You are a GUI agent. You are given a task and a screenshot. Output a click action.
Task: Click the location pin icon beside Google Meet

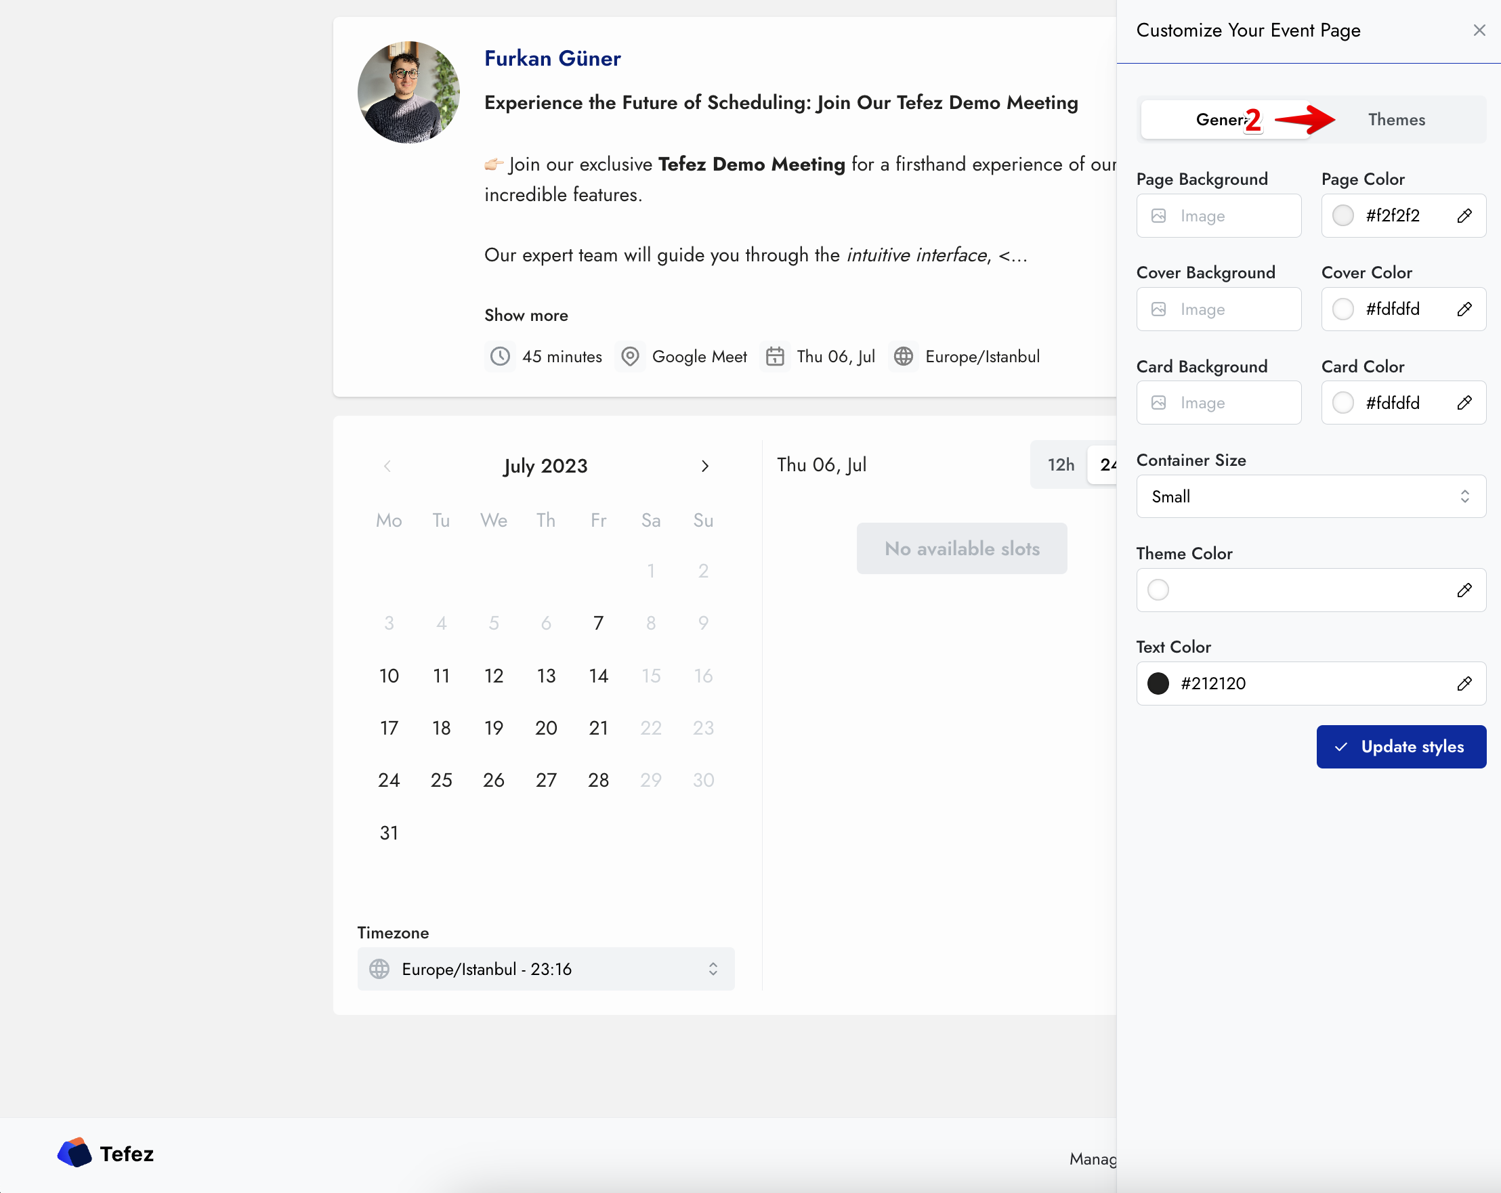click(x=630, y=356)
